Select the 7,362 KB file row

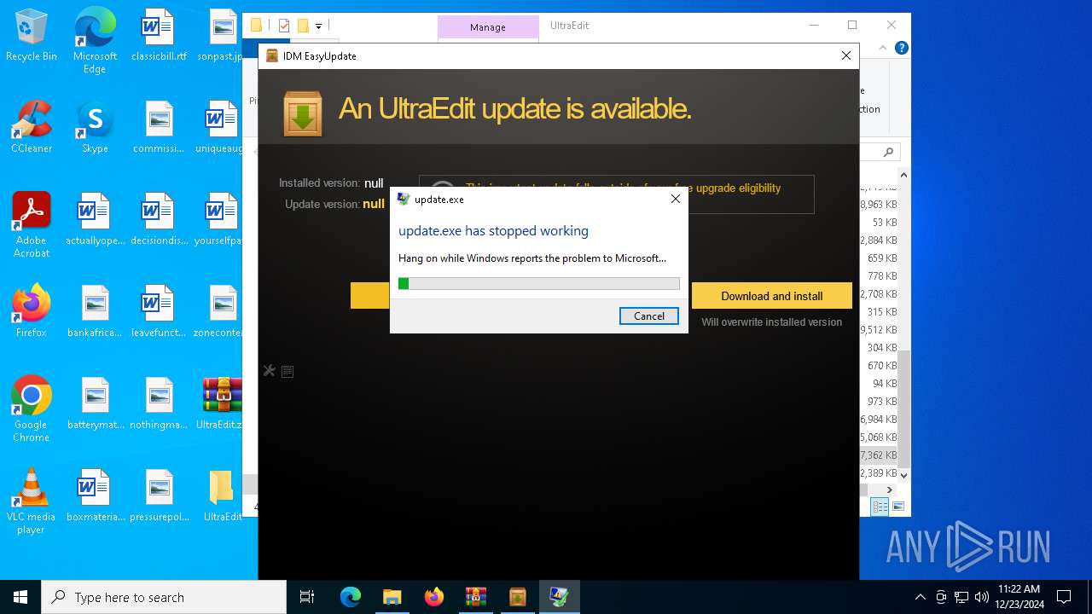(878, 455)
